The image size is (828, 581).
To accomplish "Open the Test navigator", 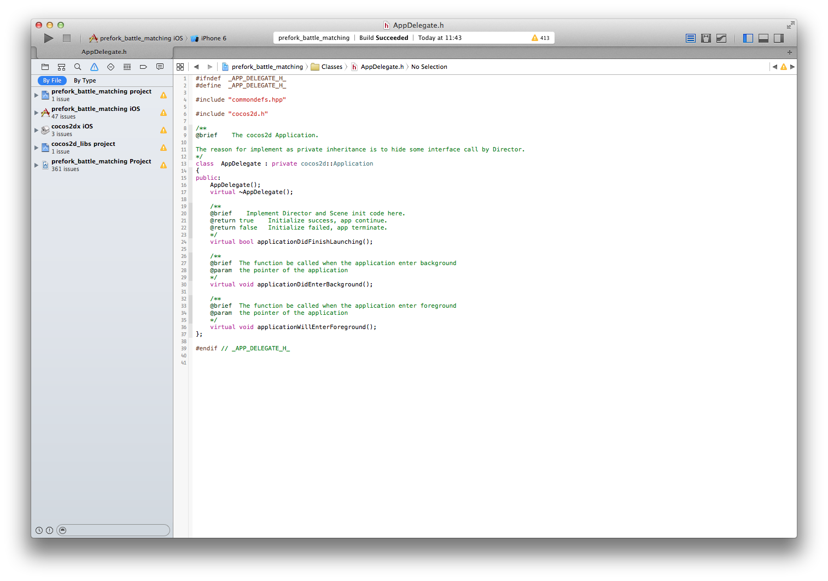I will click(x=110, y=67).
